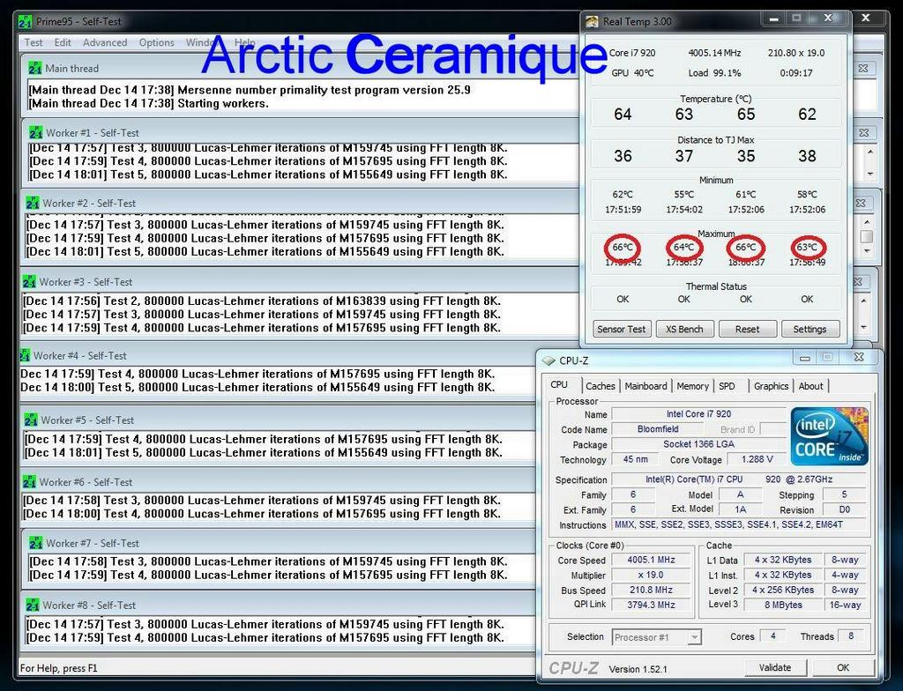Click the Worker #3 window icon
Screen dimensions: 903x691
[29, 282]
